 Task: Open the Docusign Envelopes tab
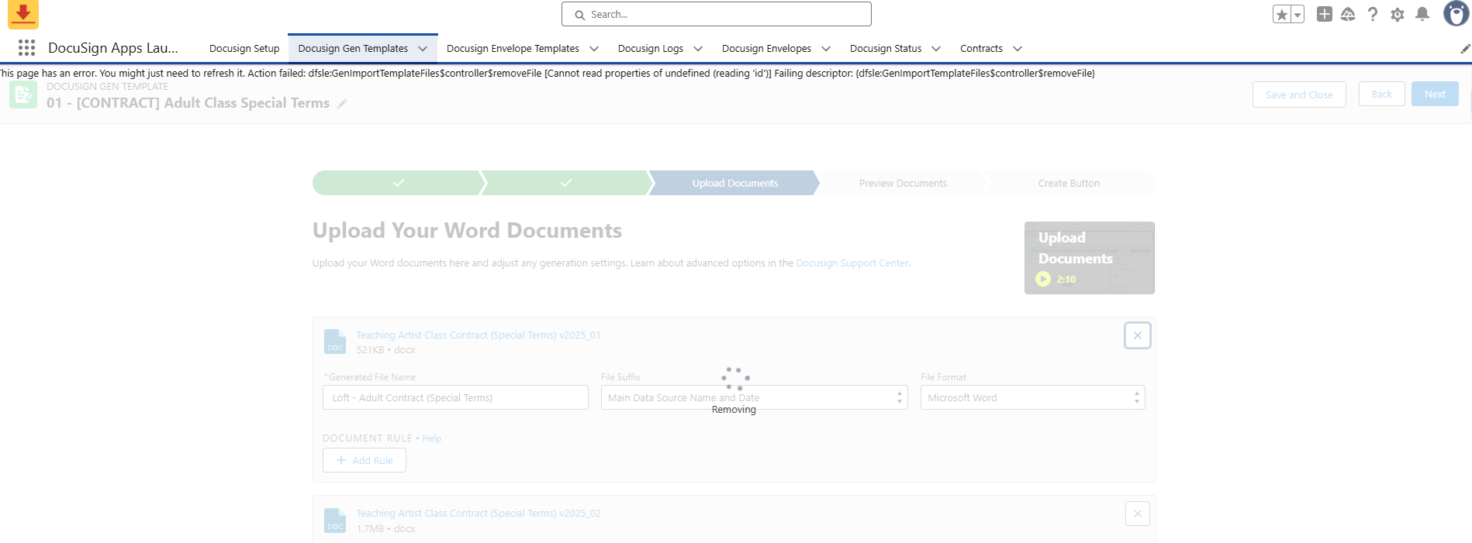coord(766,48)
